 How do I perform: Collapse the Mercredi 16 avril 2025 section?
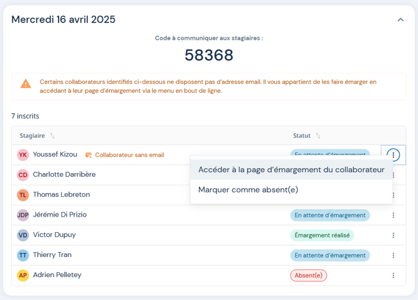(x=401, y=20)
